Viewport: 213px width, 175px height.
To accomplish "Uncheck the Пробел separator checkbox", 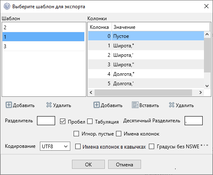I will (63, 121).
